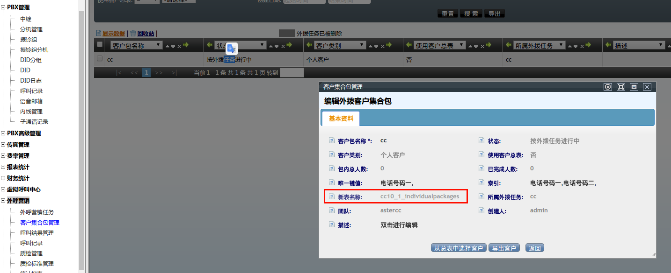The image size is (671, 273).
Task: Click the 显示数据 link
Action: (113, 34)
